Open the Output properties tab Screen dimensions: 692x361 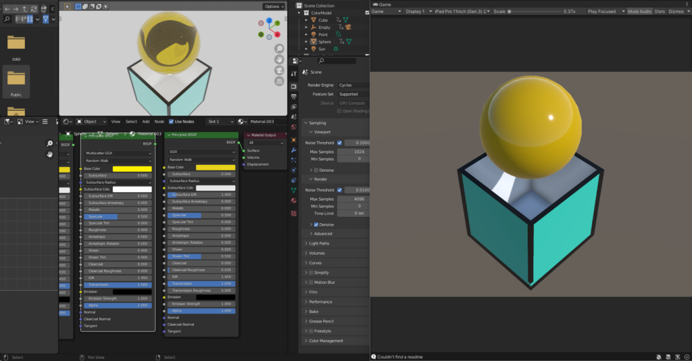[x=294, y=96]
